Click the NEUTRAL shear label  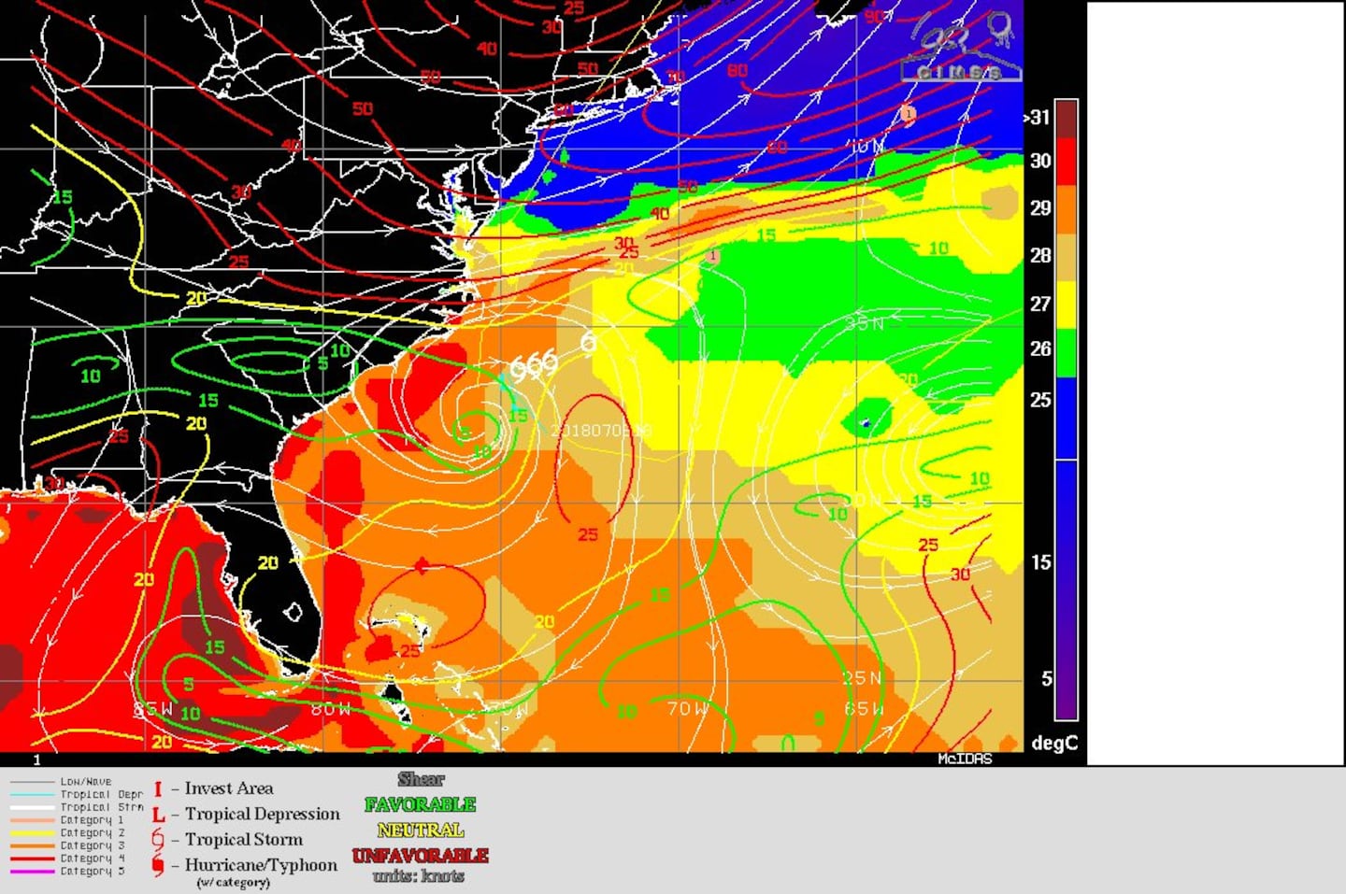click(x=420, y=830)
